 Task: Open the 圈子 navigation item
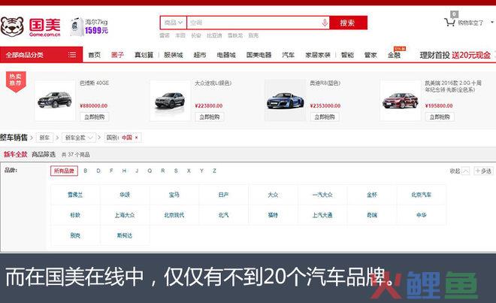[x=117, y=55]
